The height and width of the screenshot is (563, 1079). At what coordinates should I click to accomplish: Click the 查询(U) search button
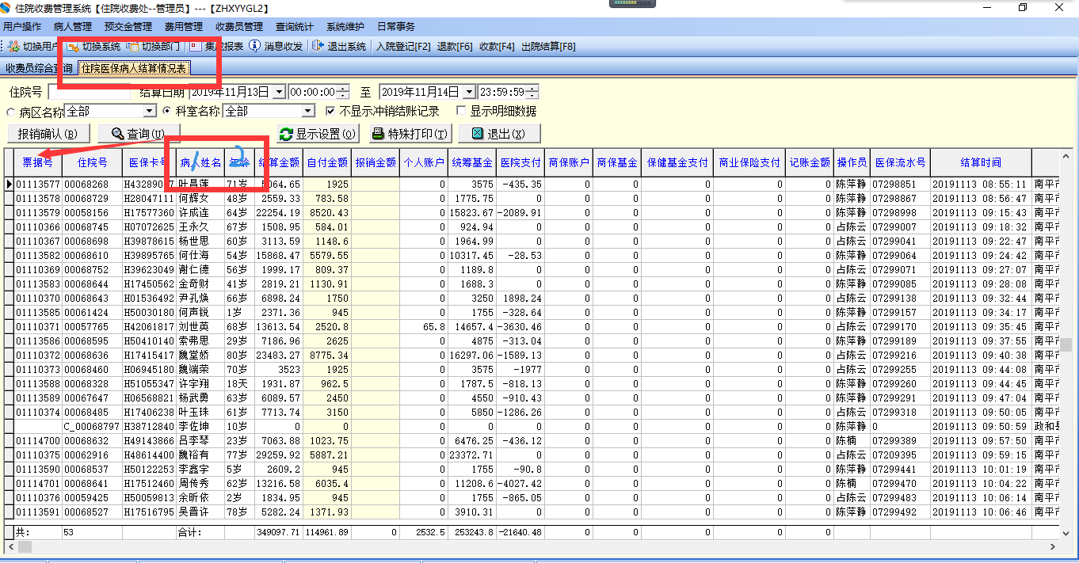(x=139, y=134)
